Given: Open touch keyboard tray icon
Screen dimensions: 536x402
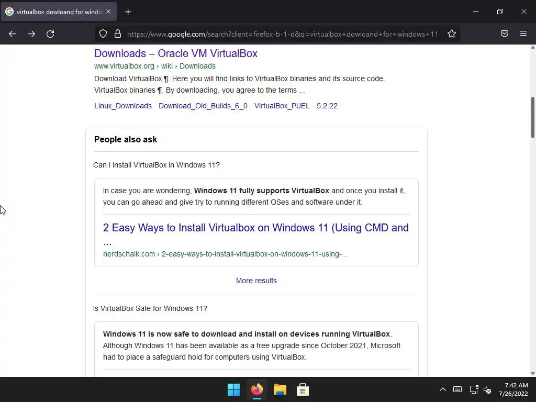Looking at the screenshot, I should tap(457, 389).
